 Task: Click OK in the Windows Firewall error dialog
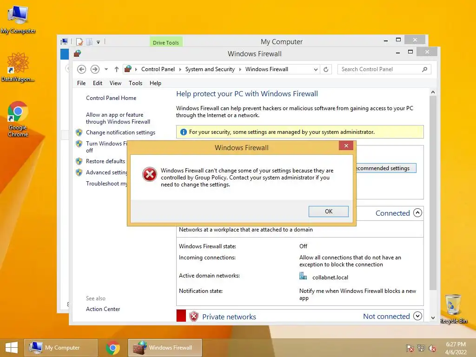click(329, 212)
